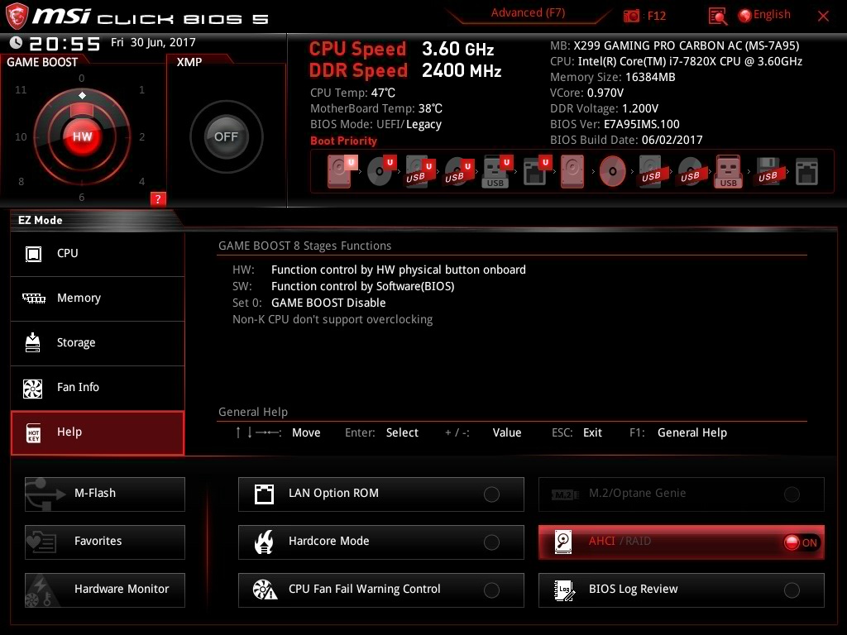Select the first hard disk boot device icon
Screen dimensions: 847x635
tap(339, 172)
